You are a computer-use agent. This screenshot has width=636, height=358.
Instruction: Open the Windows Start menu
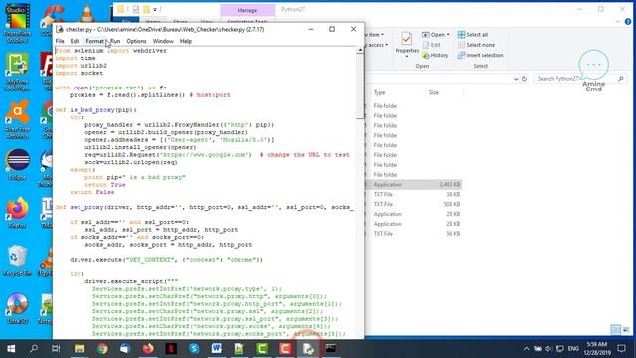[11, 349]
